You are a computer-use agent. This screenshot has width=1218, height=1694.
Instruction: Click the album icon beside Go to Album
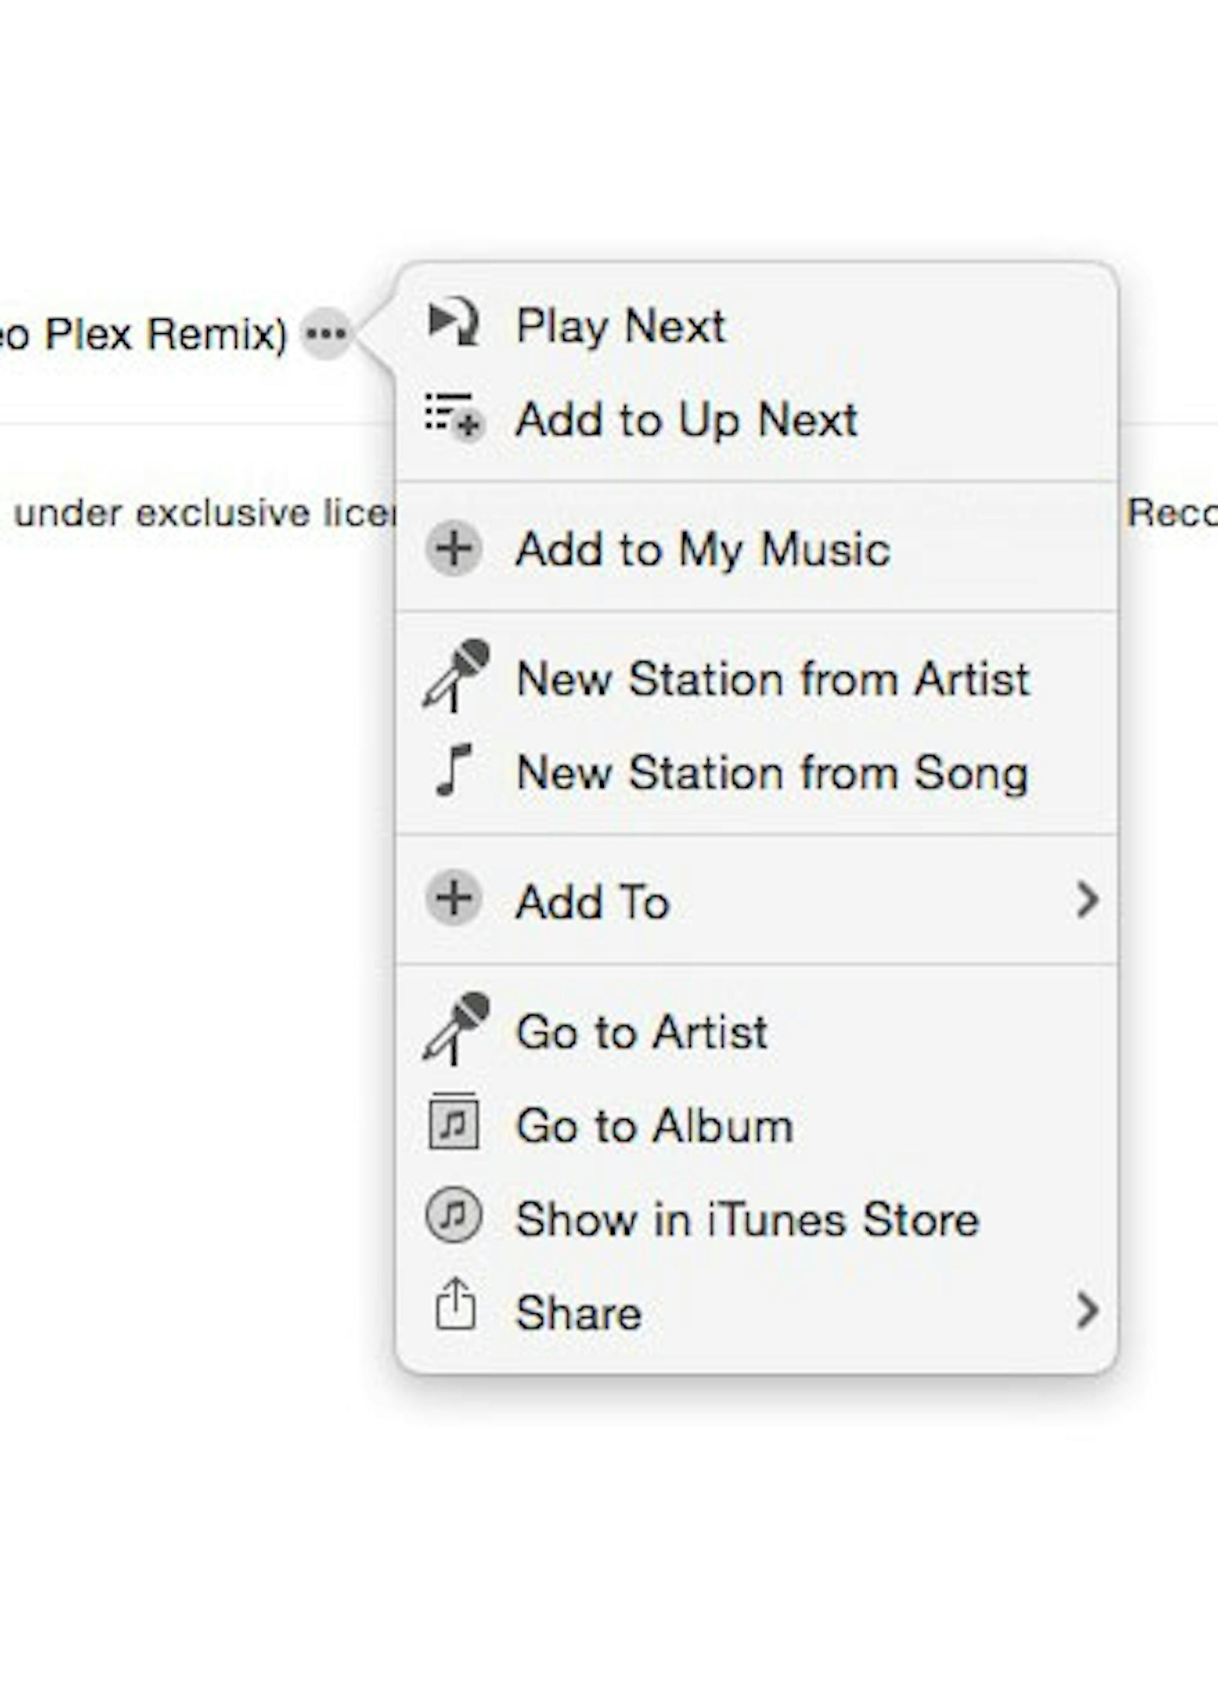[453, 1123]
